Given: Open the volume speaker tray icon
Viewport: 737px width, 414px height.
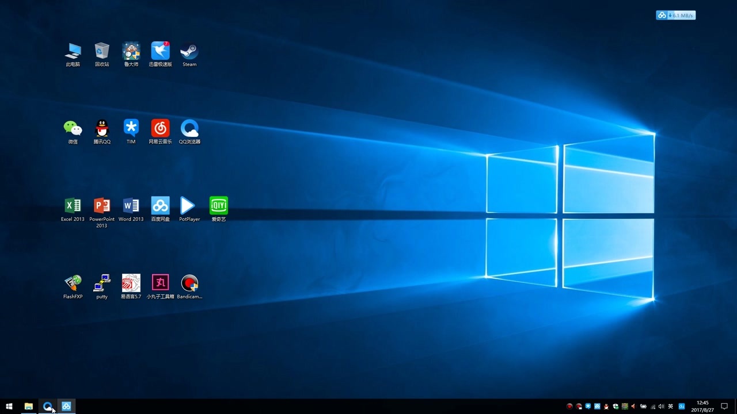Looking at the screenshot, I should [662, 407].
